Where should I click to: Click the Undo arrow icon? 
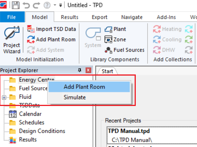click(x=26, y=5)
